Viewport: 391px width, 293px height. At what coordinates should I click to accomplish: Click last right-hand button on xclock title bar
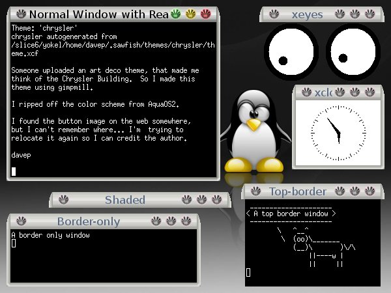(x=369, y=92)
